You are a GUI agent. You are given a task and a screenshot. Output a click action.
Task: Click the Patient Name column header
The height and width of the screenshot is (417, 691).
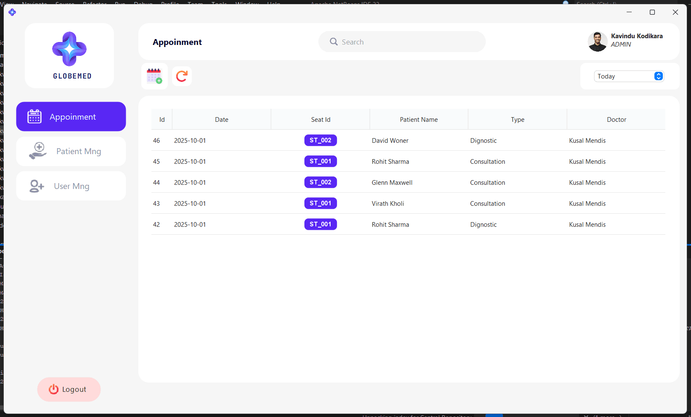pyautogui.click(x=419, y=119)
